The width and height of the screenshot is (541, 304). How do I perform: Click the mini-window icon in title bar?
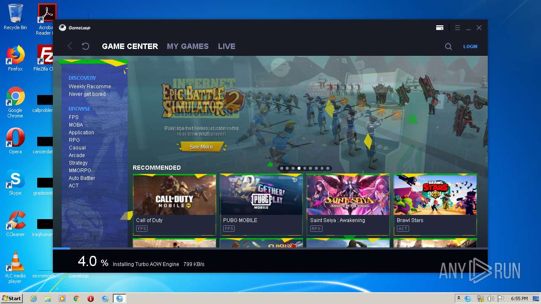(x=440, y=28)
